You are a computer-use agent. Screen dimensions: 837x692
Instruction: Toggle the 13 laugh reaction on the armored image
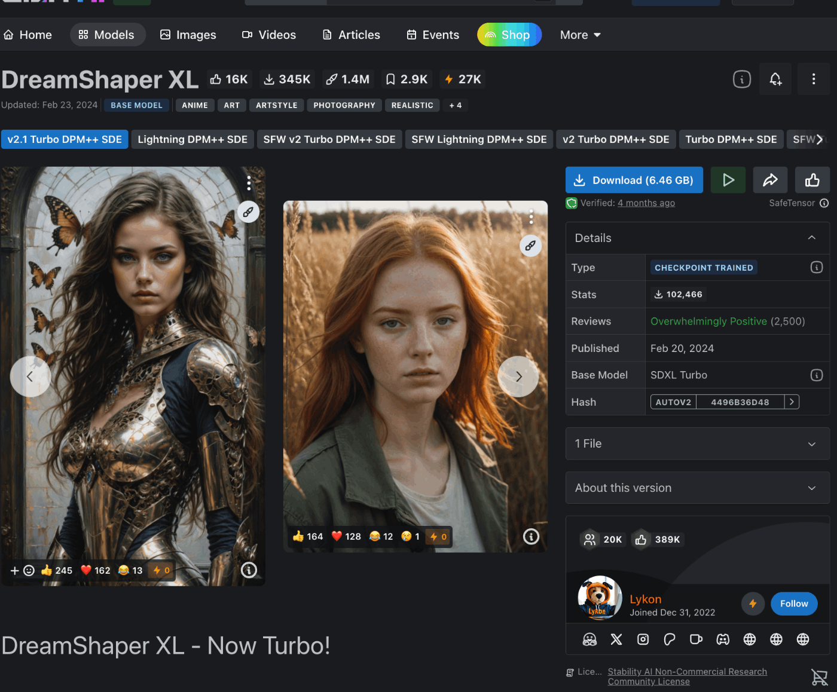tap(130, 570)
